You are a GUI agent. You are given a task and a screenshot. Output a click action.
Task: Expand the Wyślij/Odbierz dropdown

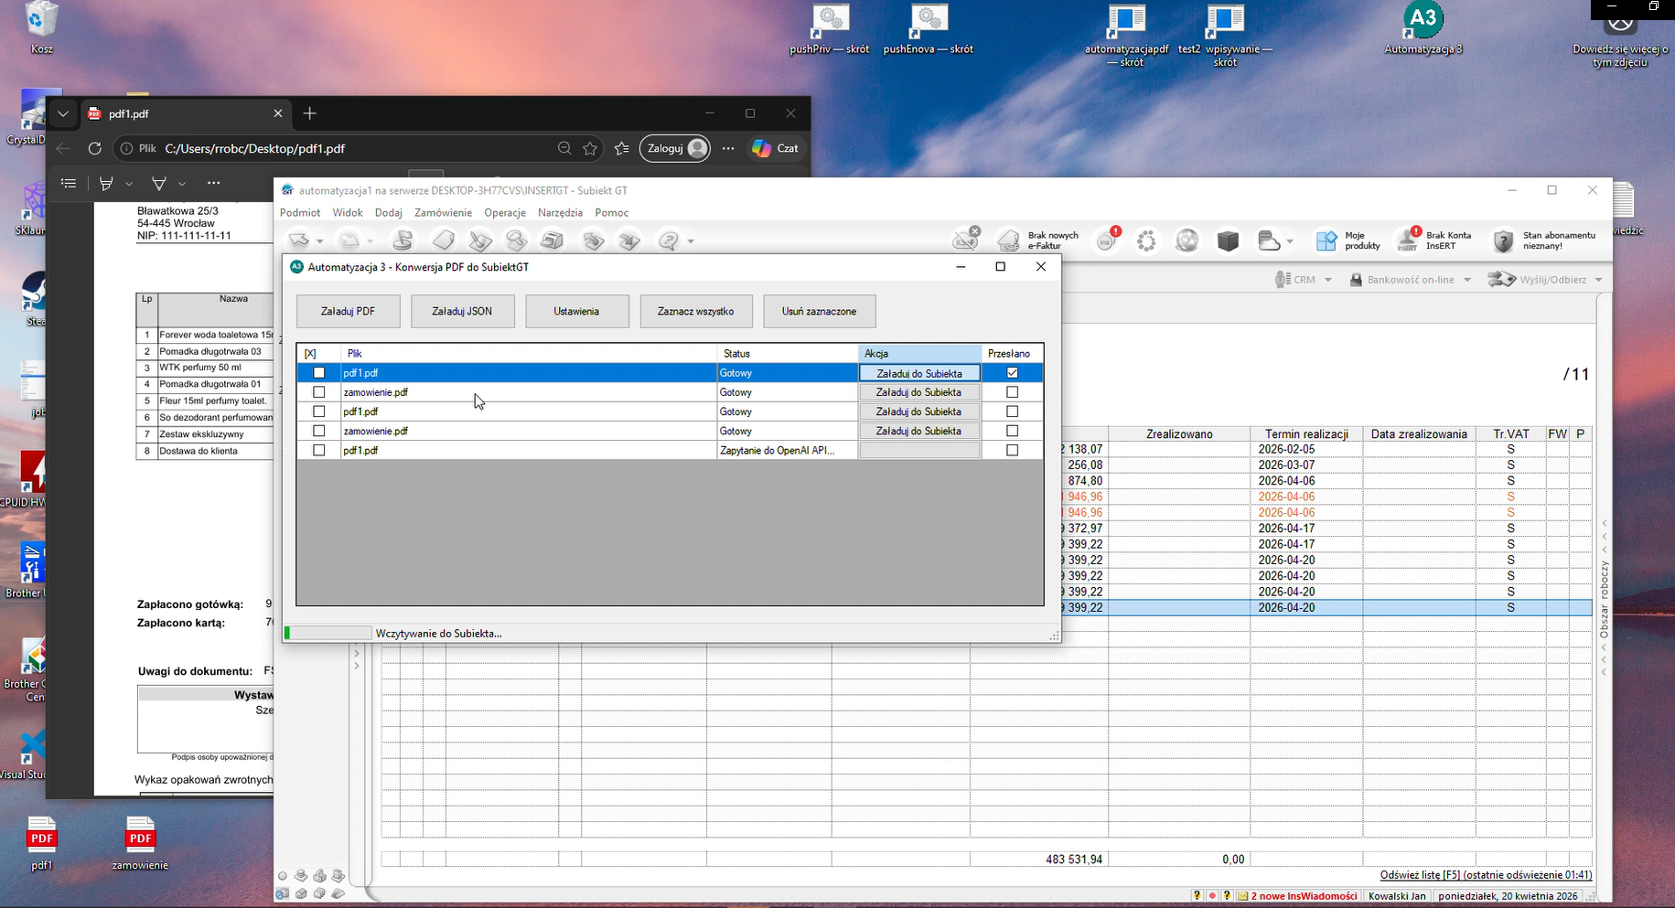1598,280
